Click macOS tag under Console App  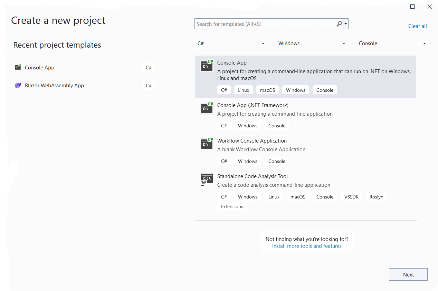pos(267,90)
